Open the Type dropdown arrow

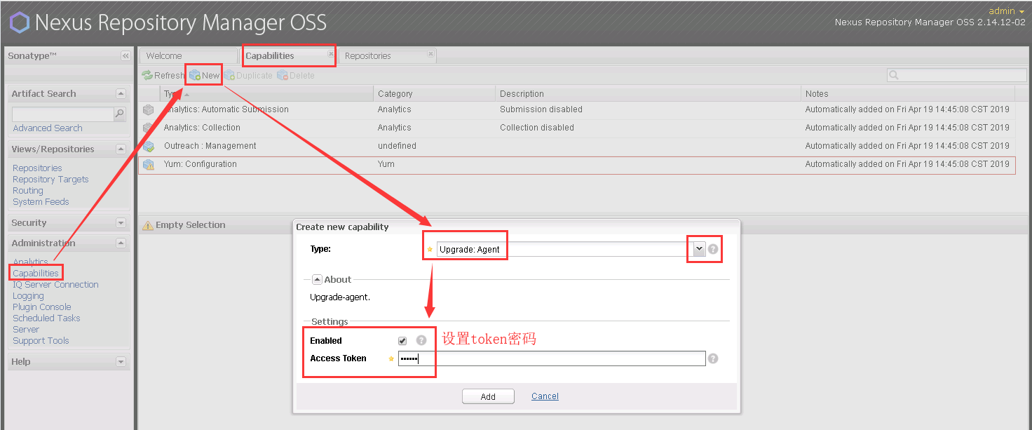coord(699,249)
